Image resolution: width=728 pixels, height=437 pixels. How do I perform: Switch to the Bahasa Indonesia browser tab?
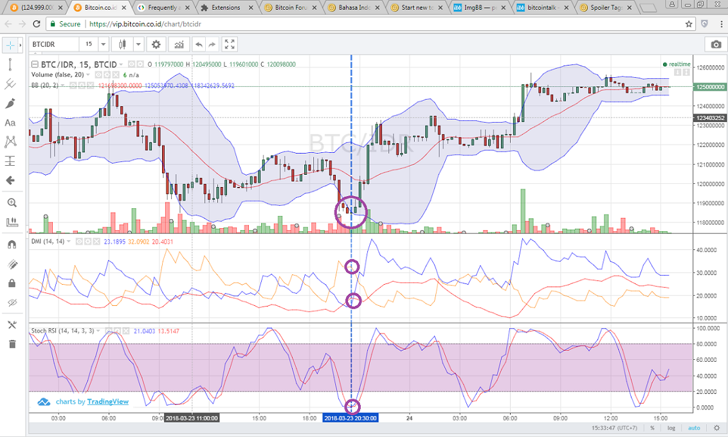click(x=354, y=8)
